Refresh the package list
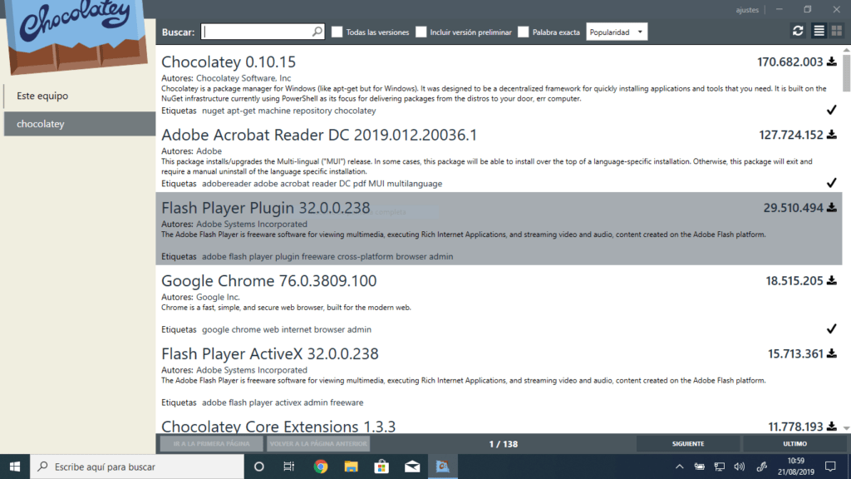Image resolution: width=851 pixels, height=479 pixels. coord(797,32)
